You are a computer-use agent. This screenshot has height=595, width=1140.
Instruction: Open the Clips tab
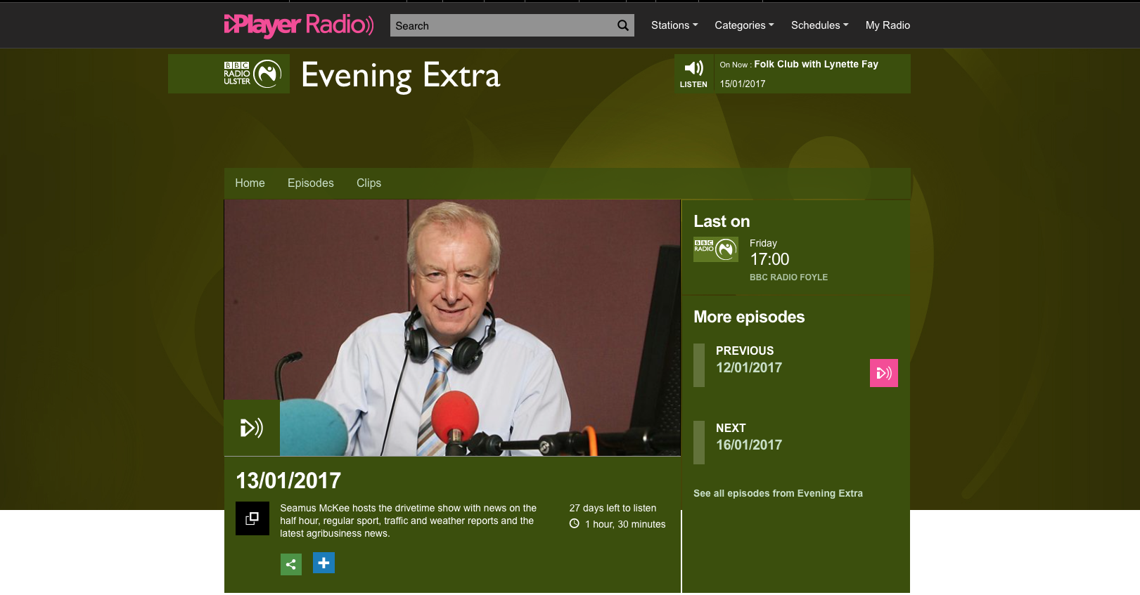pos(369,183)
